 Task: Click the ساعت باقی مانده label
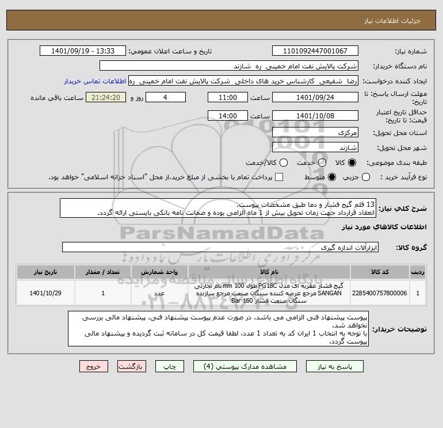(x=57, y=98)
